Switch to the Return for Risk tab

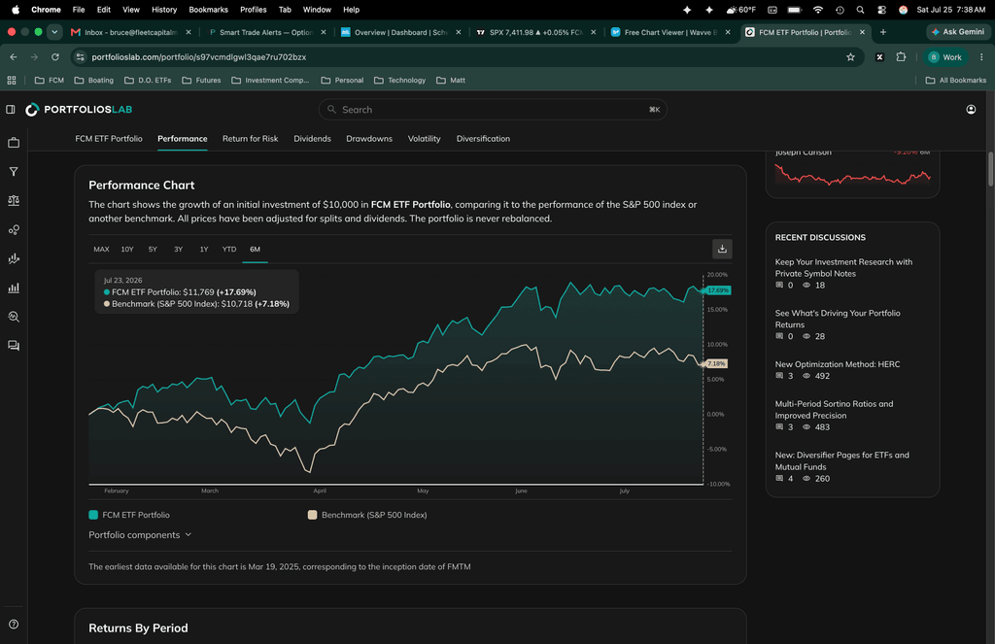[x=250, y=138]
